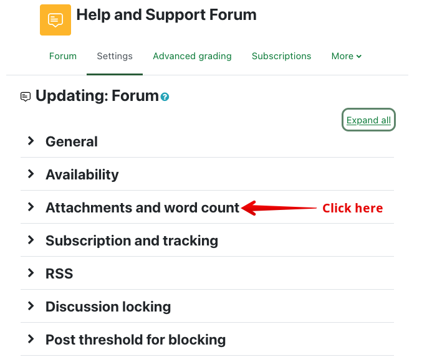Click the Discussion locking heading
The image size is (427, 357).
click(x=108, y=307)
